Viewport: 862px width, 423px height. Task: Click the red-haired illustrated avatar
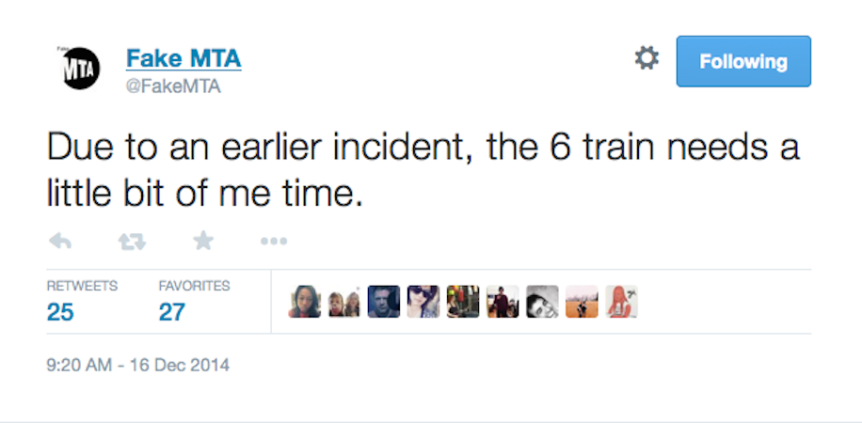point(622,302)
